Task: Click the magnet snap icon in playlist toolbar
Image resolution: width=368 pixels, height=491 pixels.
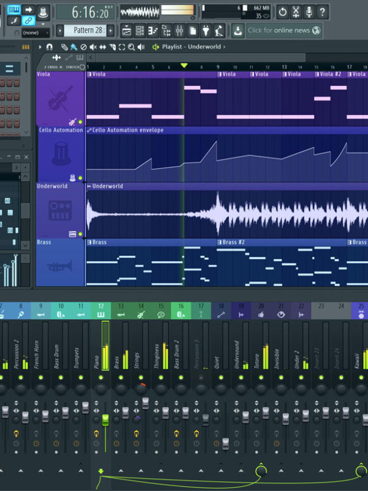Action: coord(50,47)
